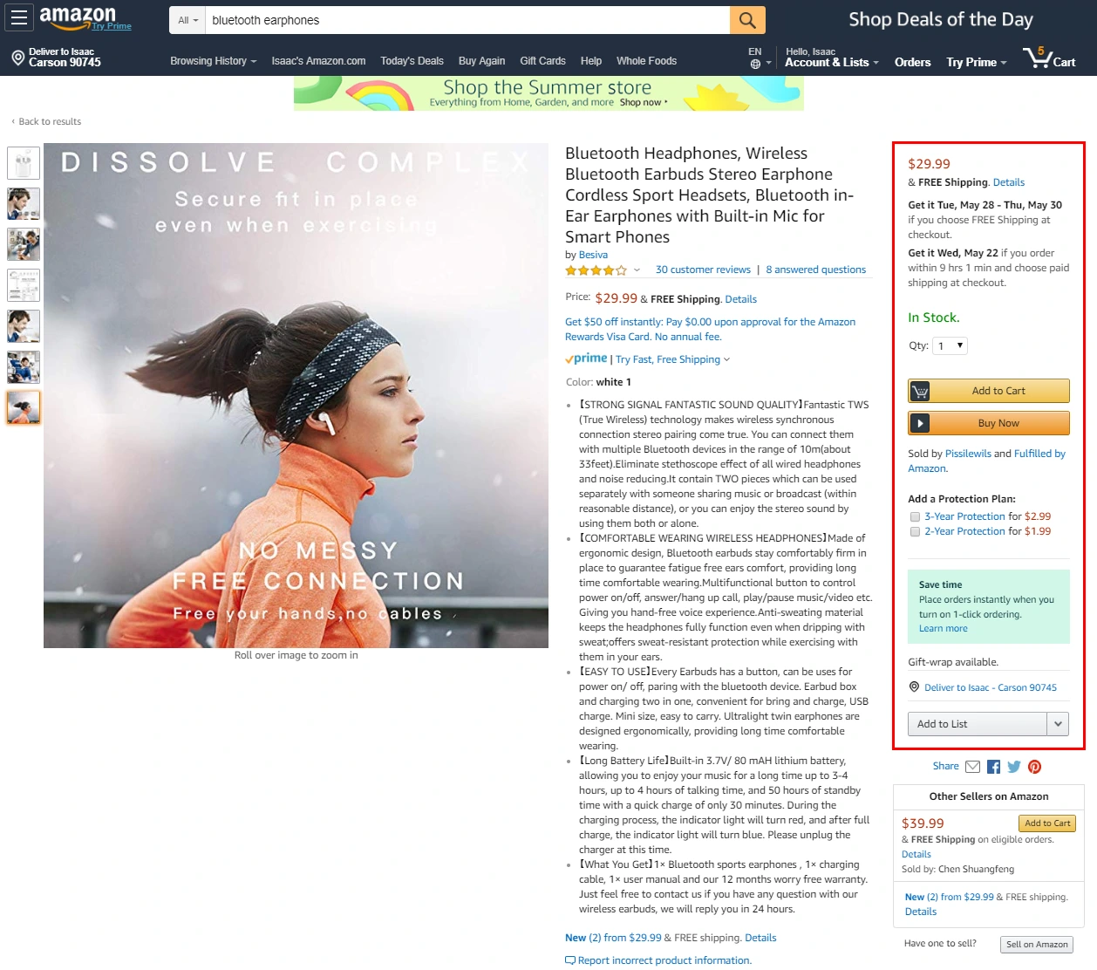Open Deliver to Isaac Carson 90745 header

[x=57, y=58]
